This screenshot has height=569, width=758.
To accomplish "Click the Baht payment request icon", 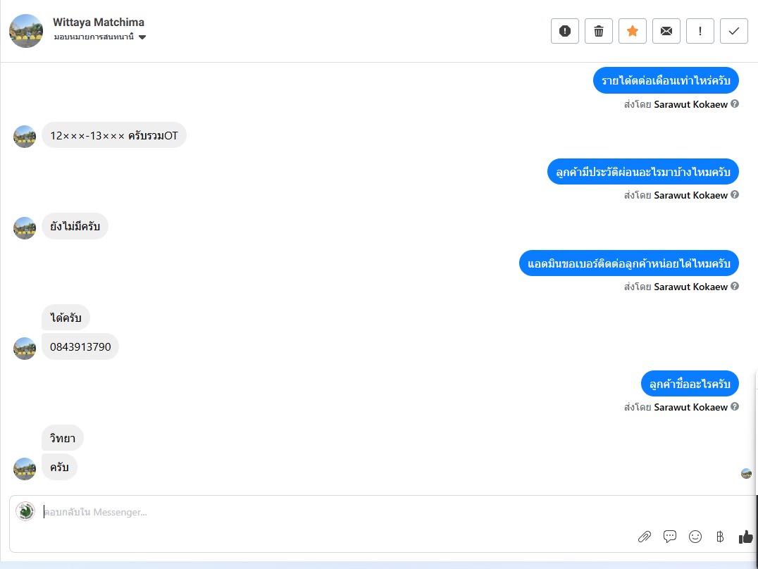I will coord(720,536).
